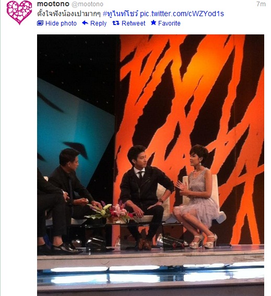Open the embedded talk show photo

point(150,165)
